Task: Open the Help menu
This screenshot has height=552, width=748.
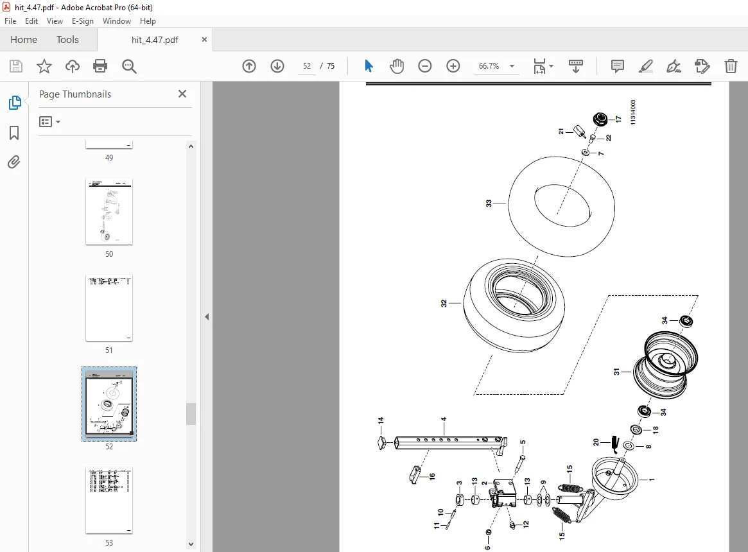Action: (x=148, y=21)
